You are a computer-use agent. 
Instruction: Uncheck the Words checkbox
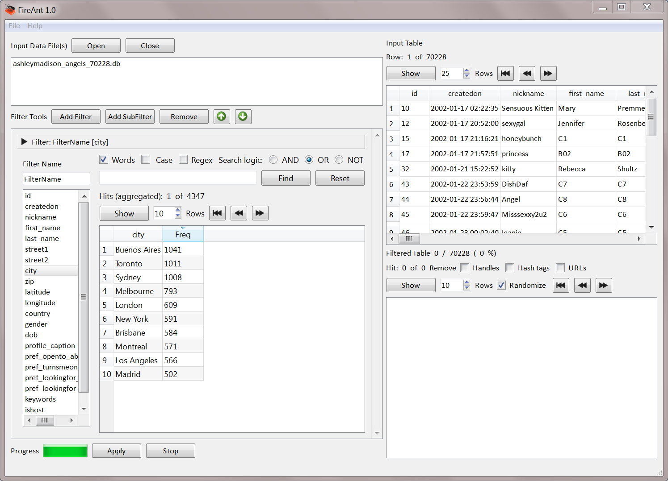pos(104,160)
